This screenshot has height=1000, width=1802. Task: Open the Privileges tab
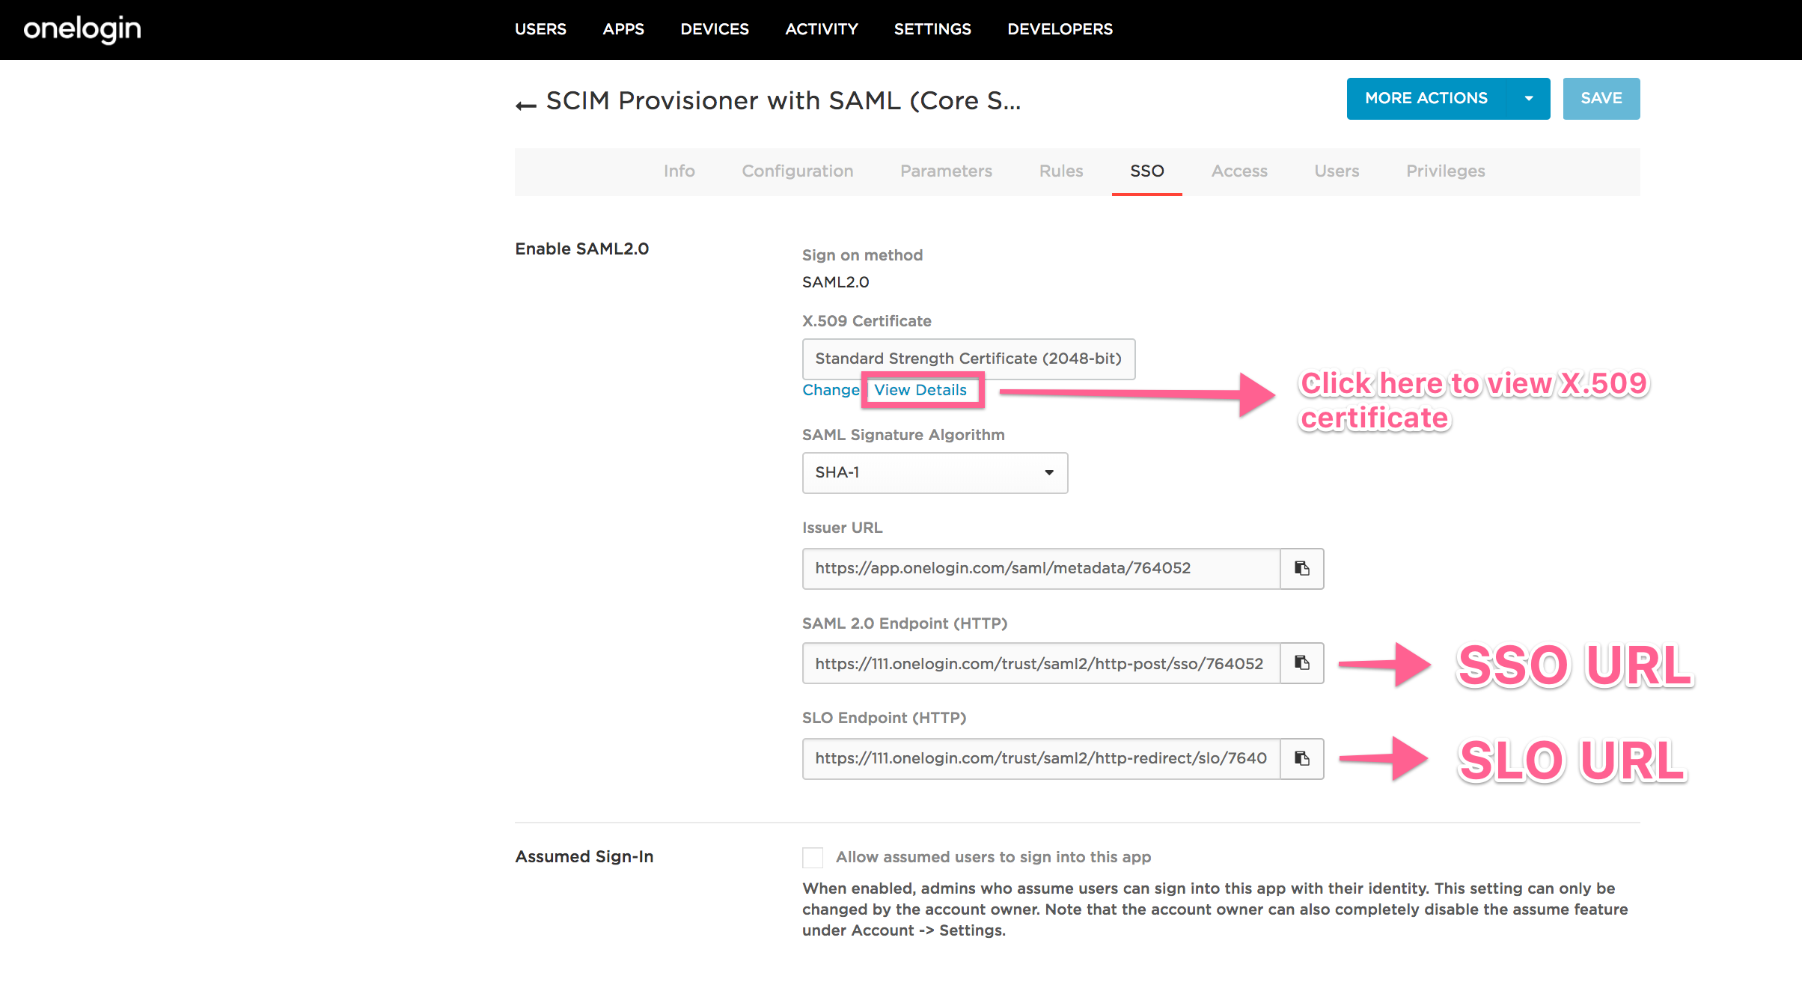pyautogui.click(x=1445, y=171)
